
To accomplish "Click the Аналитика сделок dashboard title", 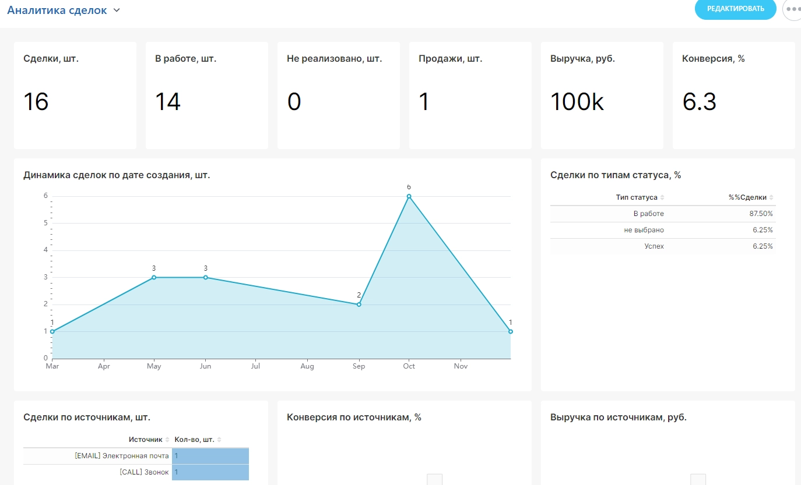I will point(57,10).
